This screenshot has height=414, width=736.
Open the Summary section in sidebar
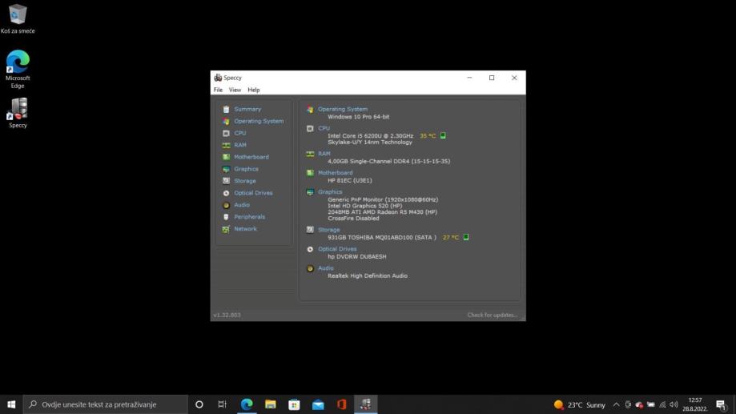247,109
